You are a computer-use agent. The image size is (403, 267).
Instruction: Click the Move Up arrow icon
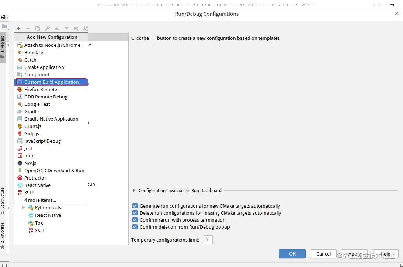[57, 28]
